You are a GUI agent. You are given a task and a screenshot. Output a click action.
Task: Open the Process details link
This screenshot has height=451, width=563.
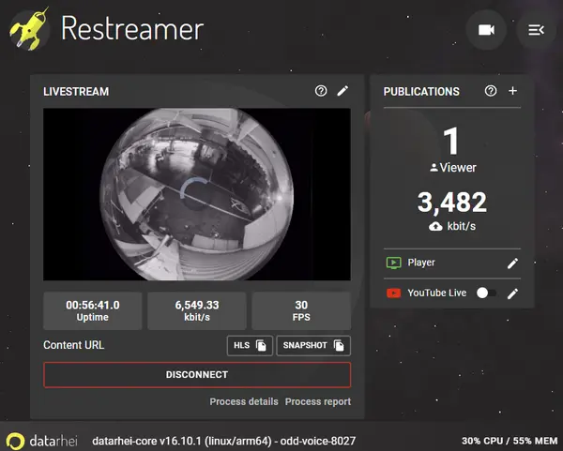[x=244, y=401]
